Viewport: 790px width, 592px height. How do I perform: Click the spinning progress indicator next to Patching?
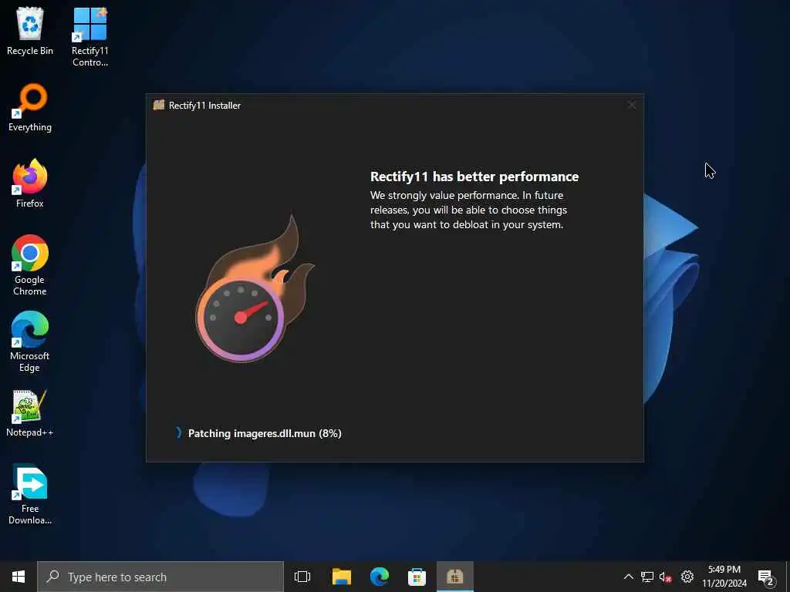pos(178,433)
